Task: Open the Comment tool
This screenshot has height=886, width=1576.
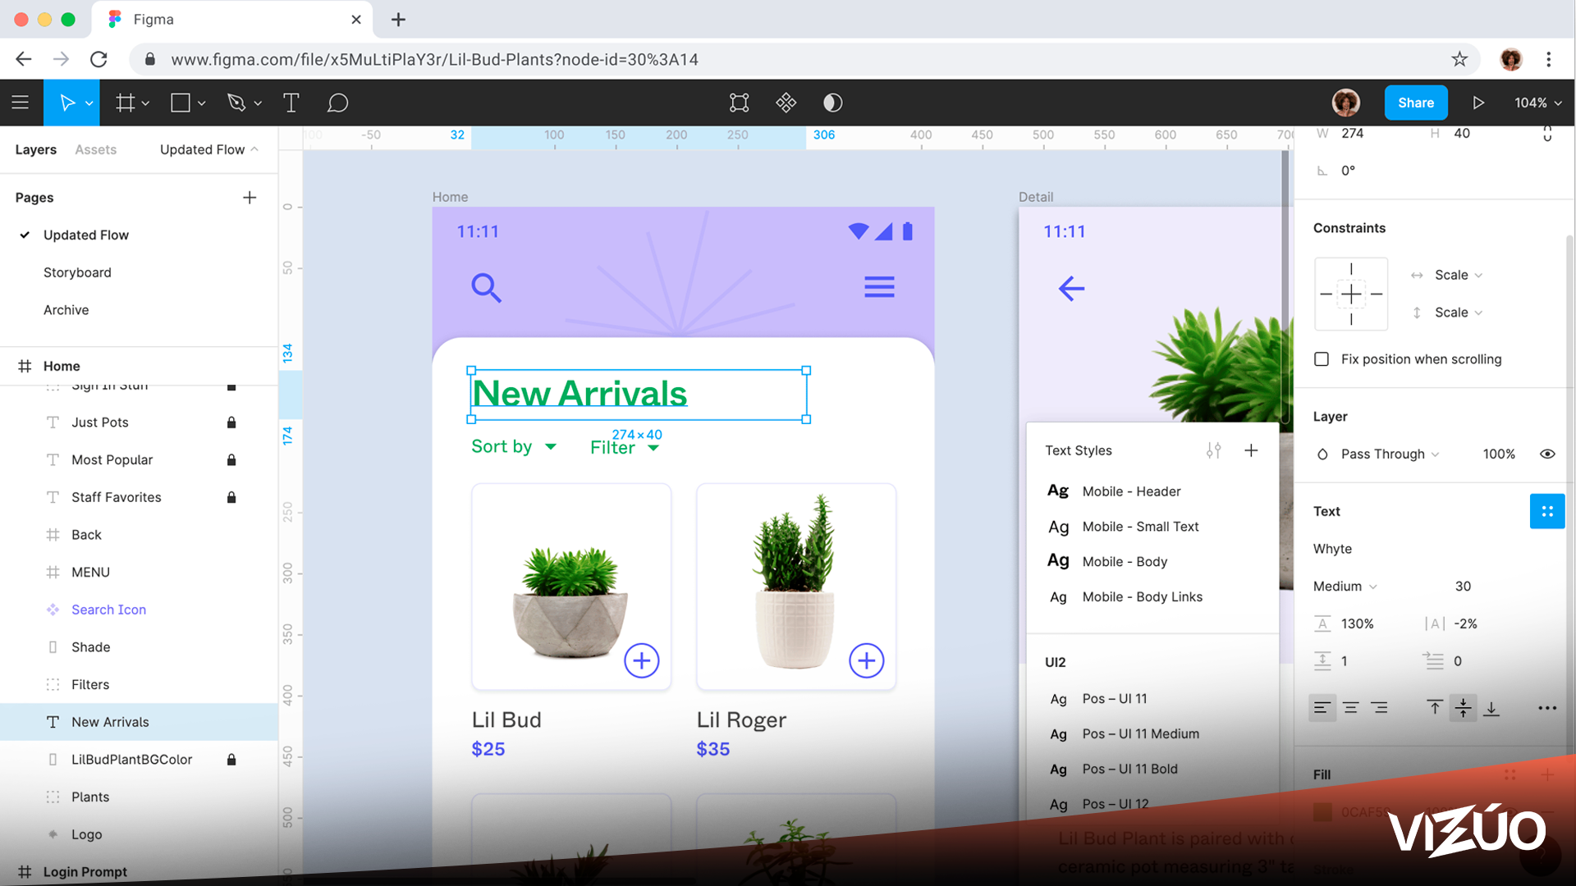Action: coord(337,103)
